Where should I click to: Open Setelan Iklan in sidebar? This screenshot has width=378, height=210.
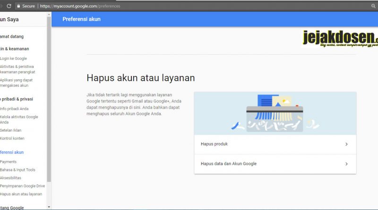10,130
